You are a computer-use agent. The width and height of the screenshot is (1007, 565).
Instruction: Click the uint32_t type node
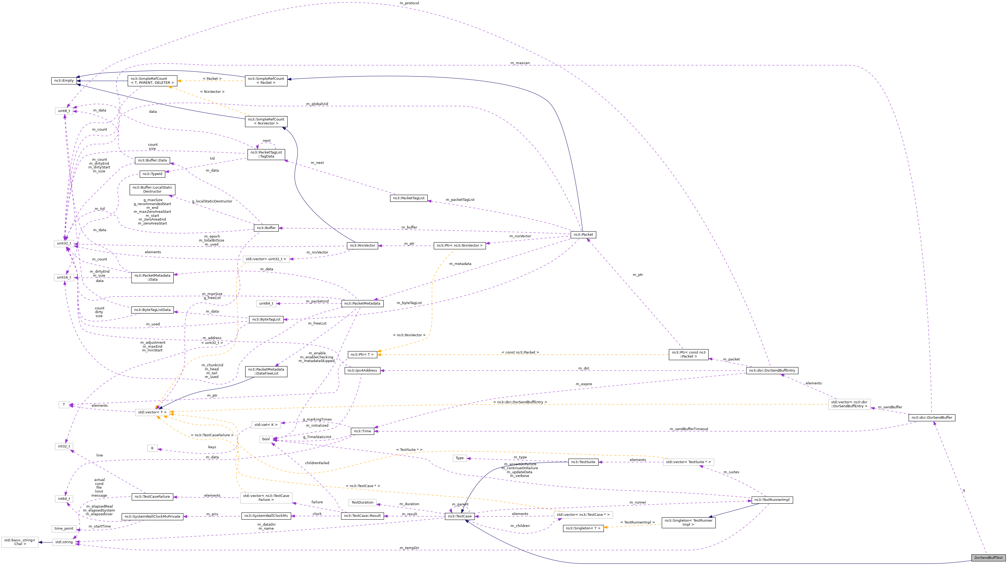point(64,244)
